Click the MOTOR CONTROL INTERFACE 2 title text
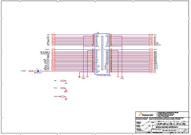Screen dimensions: 191x135 click(167, 127)
